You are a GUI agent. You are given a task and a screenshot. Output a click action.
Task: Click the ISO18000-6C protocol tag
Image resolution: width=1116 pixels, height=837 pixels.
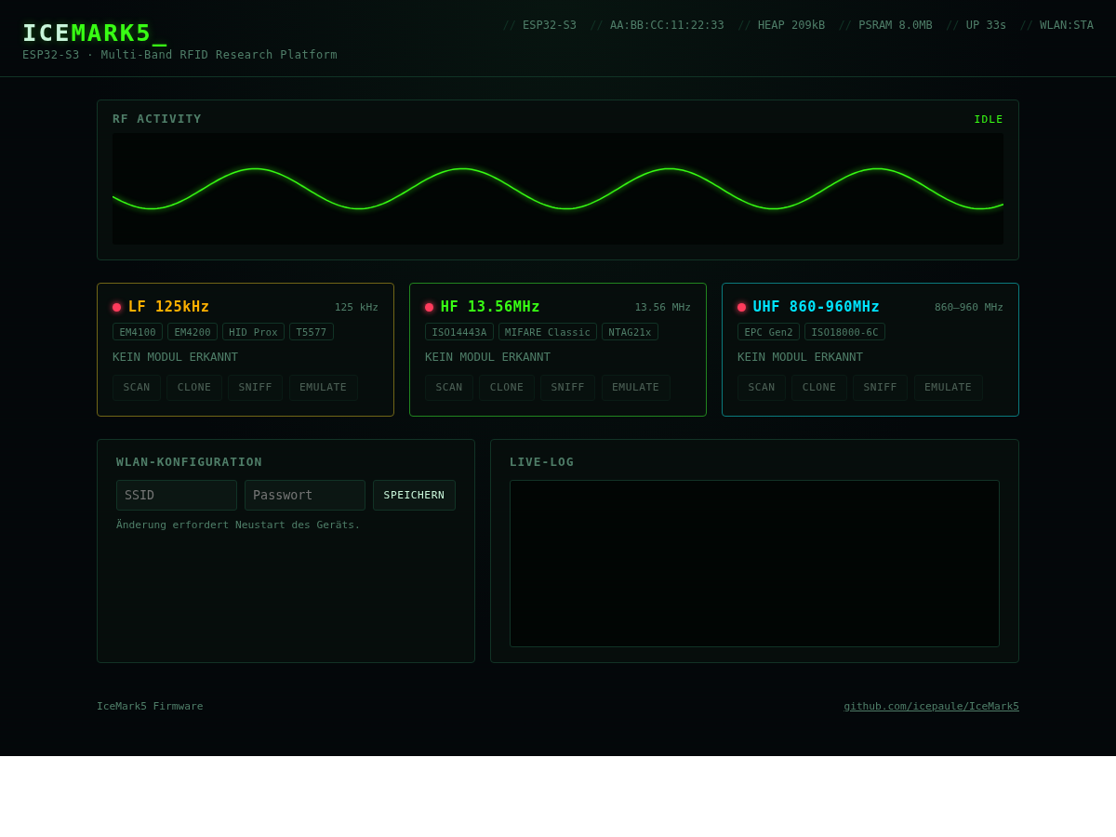click(x=844, y=332)
